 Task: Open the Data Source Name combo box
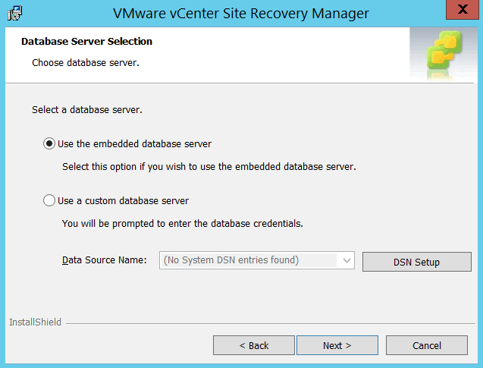click(x=249, y=261)
